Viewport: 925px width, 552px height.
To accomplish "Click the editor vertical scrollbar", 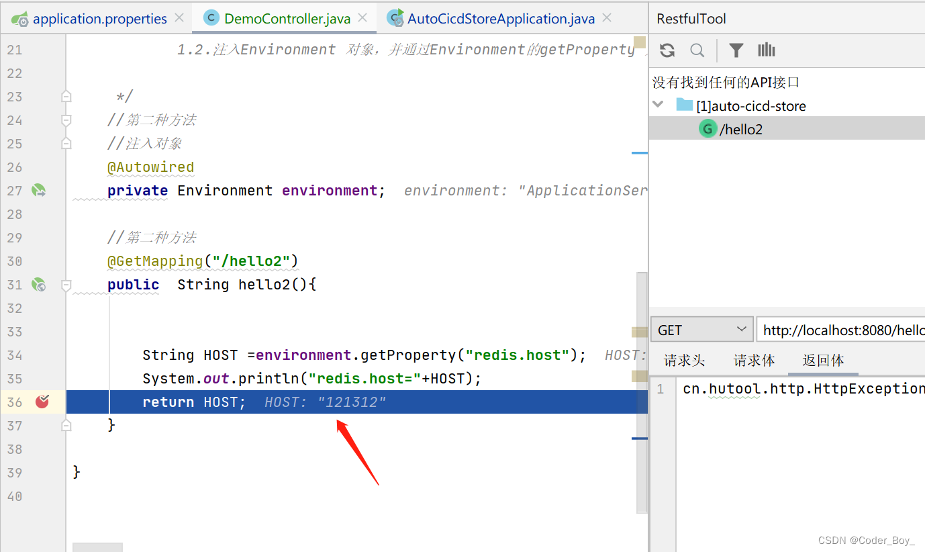I will [x=642, y=393].
